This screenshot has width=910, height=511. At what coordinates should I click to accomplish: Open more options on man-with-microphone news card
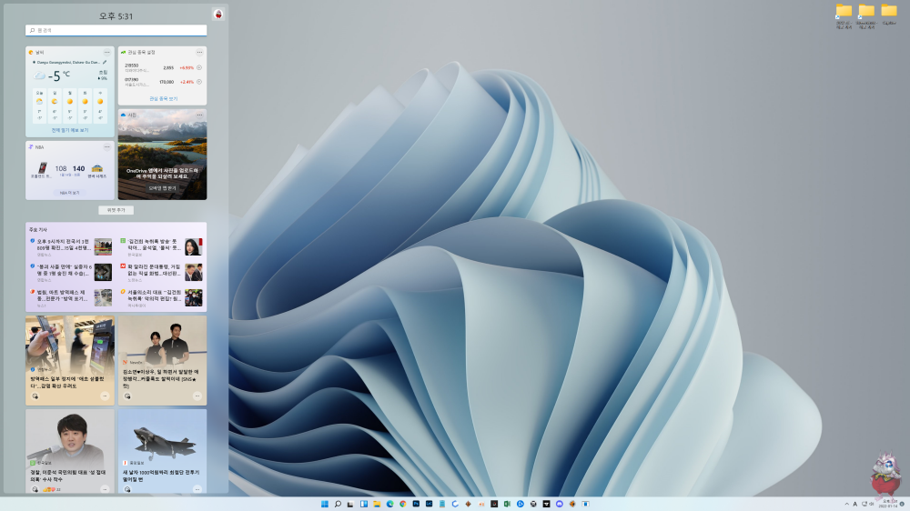pos(105,489)
